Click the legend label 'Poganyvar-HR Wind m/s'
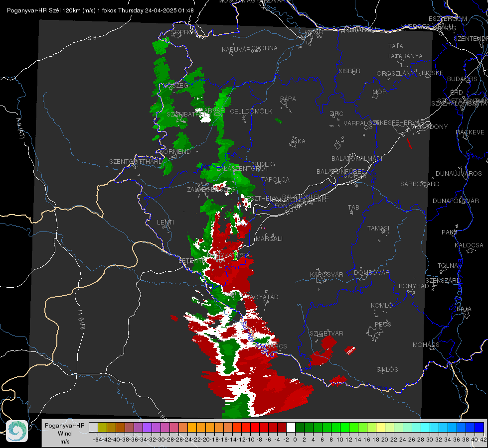 65,434
